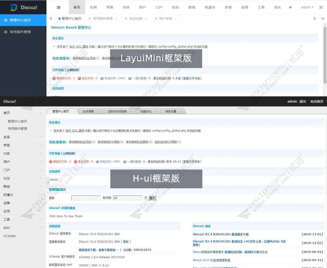Expand the 工具 section in H-ui sidebar
Image resolution: width=327 pixels, height=268 pixels.
coord(41,219)
